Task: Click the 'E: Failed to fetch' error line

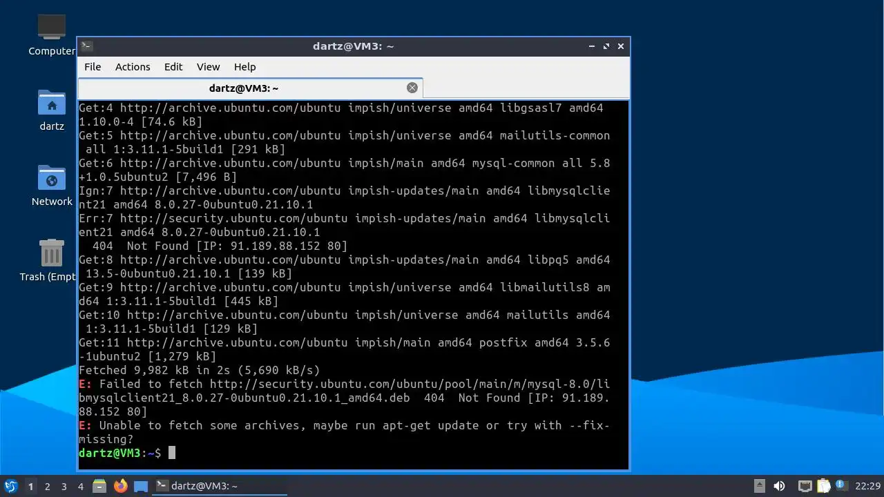Action: pos(345,398)
